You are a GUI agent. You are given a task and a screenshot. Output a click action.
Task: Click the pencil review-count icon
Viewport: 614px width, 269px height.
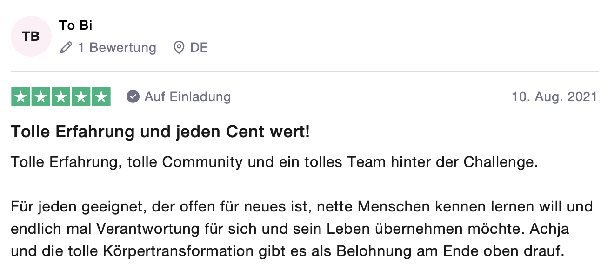66,47
